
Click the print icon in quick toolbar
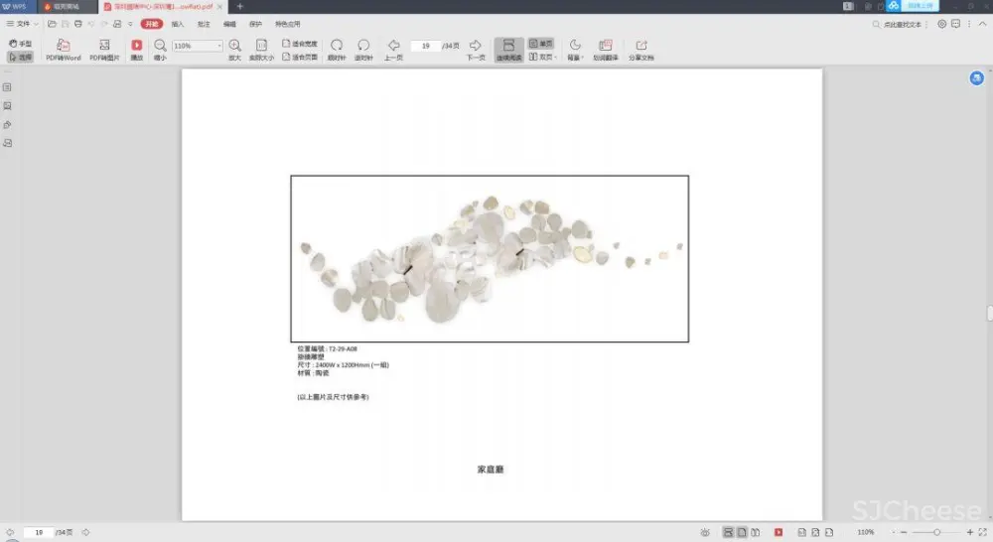point(78,24)
